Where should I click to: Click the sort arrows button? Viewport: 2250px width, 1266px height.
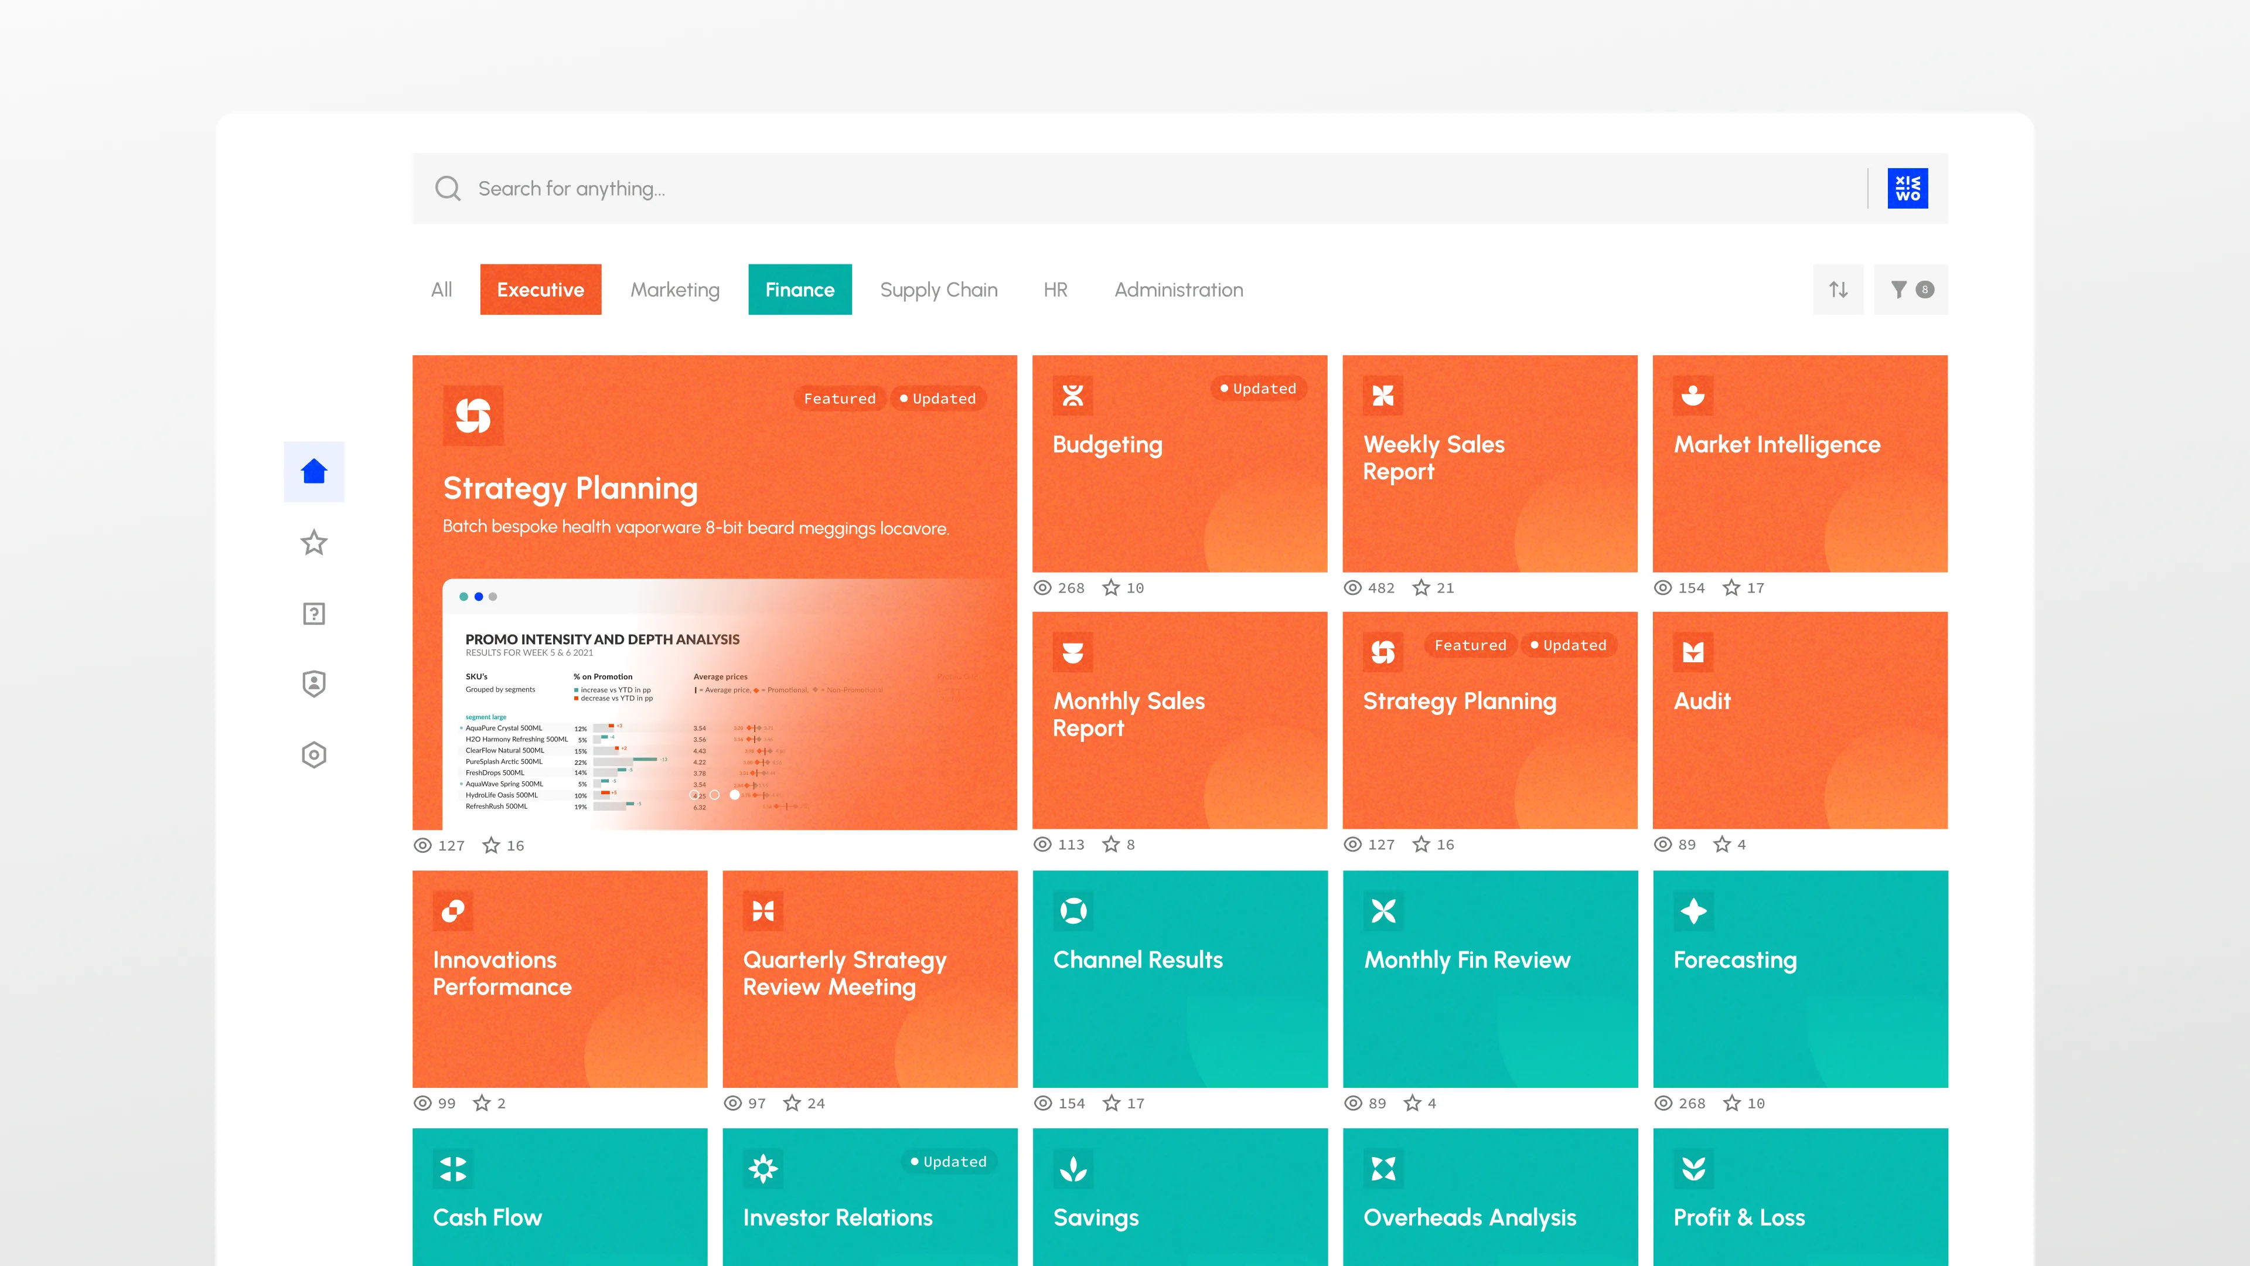coord(1839,289)
